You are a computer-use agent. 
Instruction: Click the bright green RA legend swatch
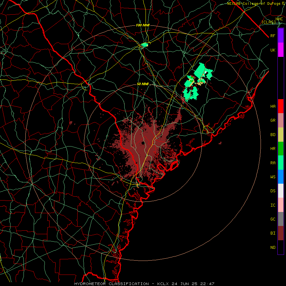[281, 163]
